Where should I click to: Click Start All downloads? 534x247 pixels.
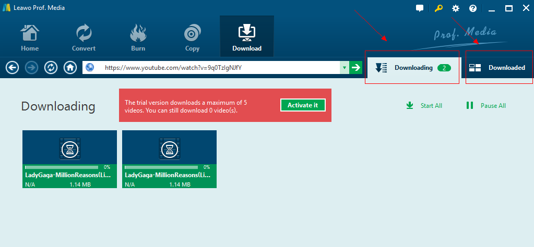424,106
